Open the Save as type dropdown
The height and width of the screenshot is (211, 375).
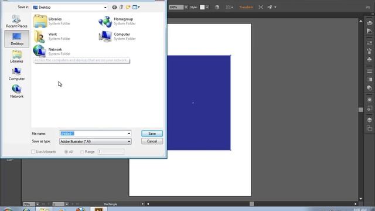[x=95, y=141]
